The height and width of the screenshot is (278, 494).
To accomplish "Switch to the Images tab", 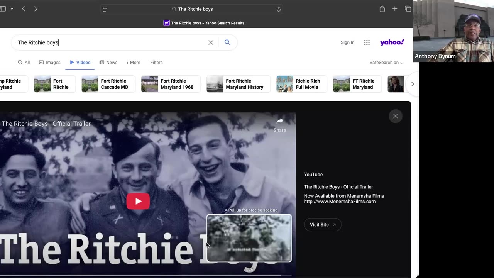I will (x=50, y=63).
